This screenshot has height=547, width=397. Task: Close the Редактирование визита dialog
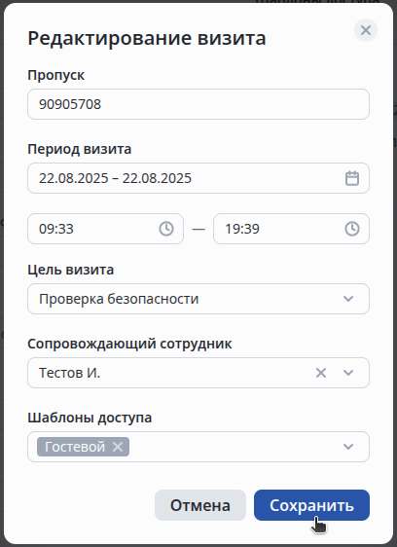pyautogui.click(x=366, y=30)
